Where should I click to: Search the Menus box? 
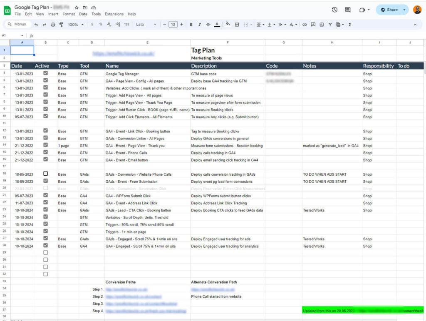pos(17,25)
